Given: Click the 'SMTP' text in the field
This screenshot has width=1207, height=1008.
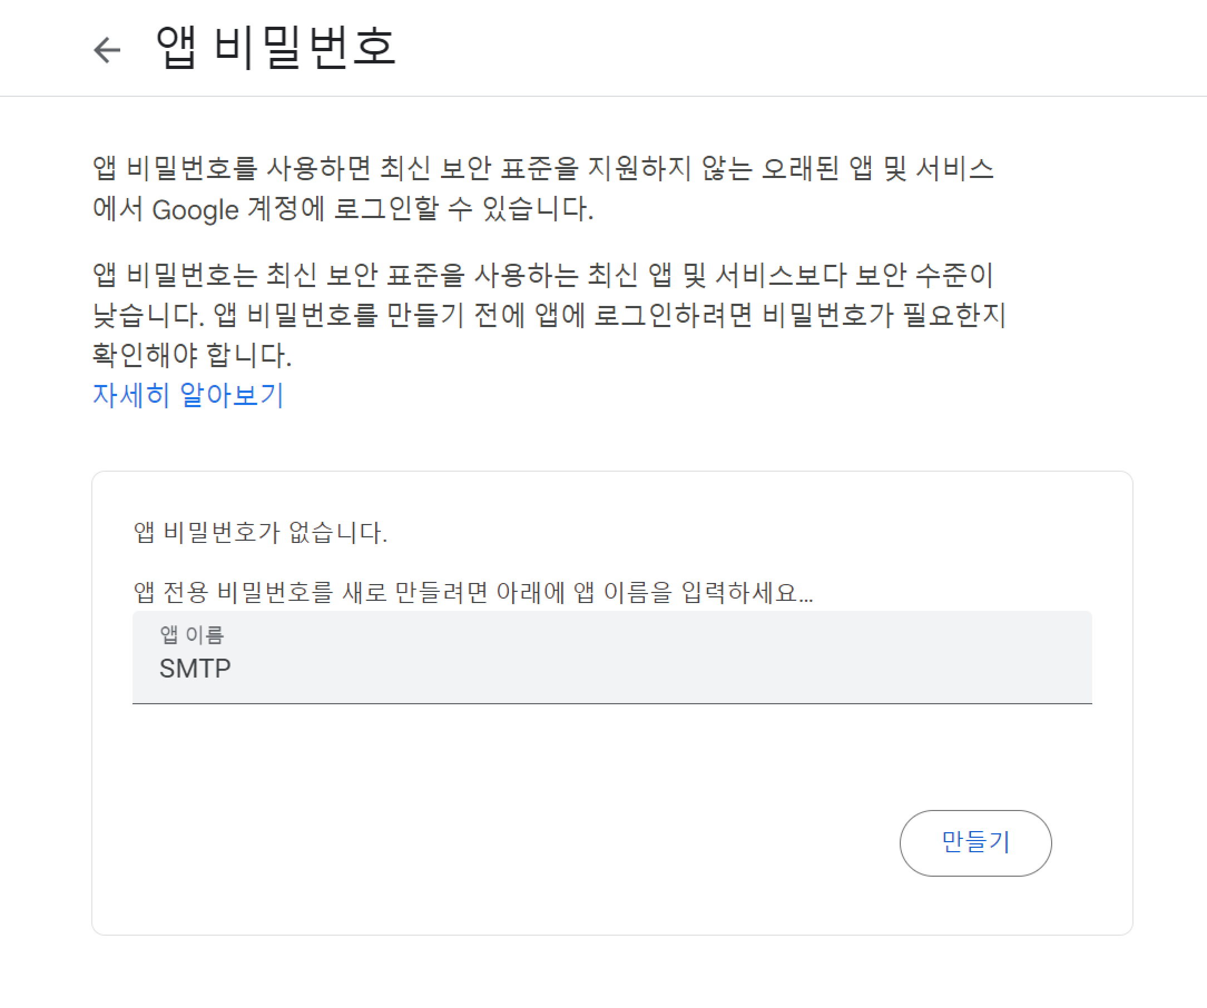Looking at the screenshot, I should click(195, 669).
